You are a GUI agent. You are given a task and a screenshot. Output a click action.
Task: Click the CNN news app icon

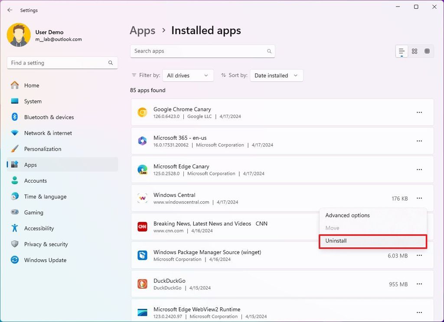142,226
